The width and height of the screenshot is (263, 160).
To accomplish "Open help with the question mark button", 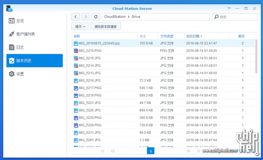I will (229, 8).
